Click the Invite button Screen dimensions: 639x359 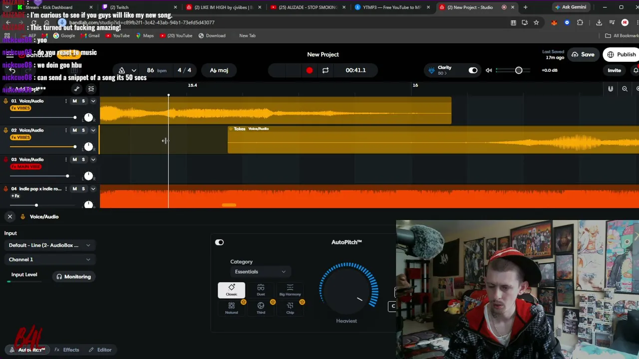(x=614, y=70)
